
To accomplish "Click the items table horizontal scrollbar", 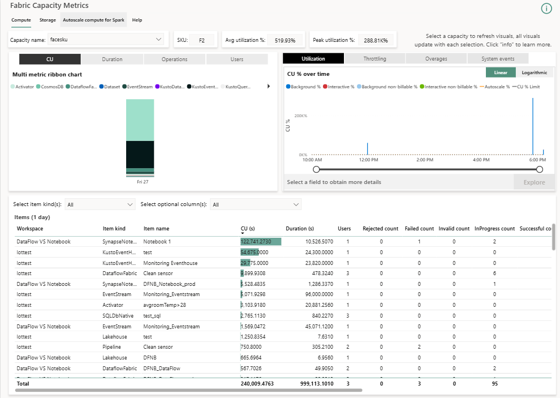I will tap(188, 390).
